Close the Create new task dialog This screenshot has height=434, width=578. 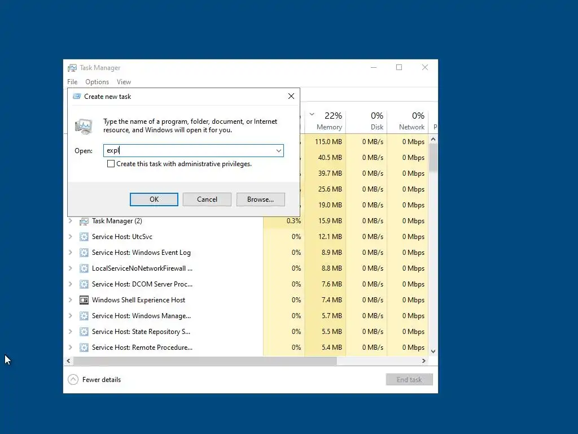tap(291, 96)
